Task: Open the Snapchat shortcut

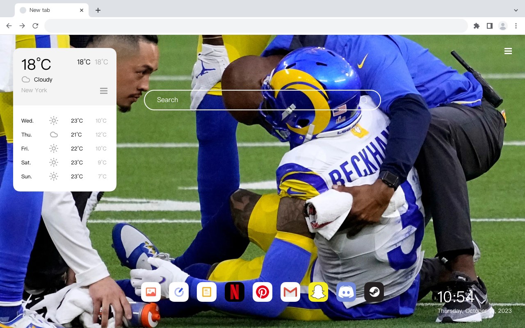Action: (x=318, y=292)
